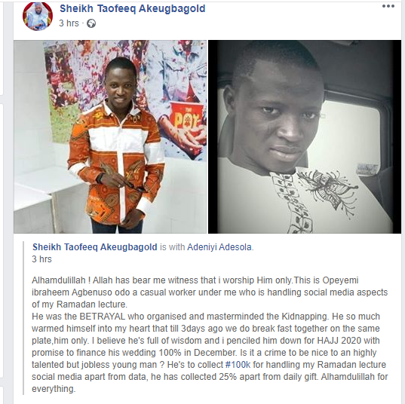The image size is (405, 404).
Task: Click the public globe privacy icon
Action: pyautogui.click(x=91, y=23)
